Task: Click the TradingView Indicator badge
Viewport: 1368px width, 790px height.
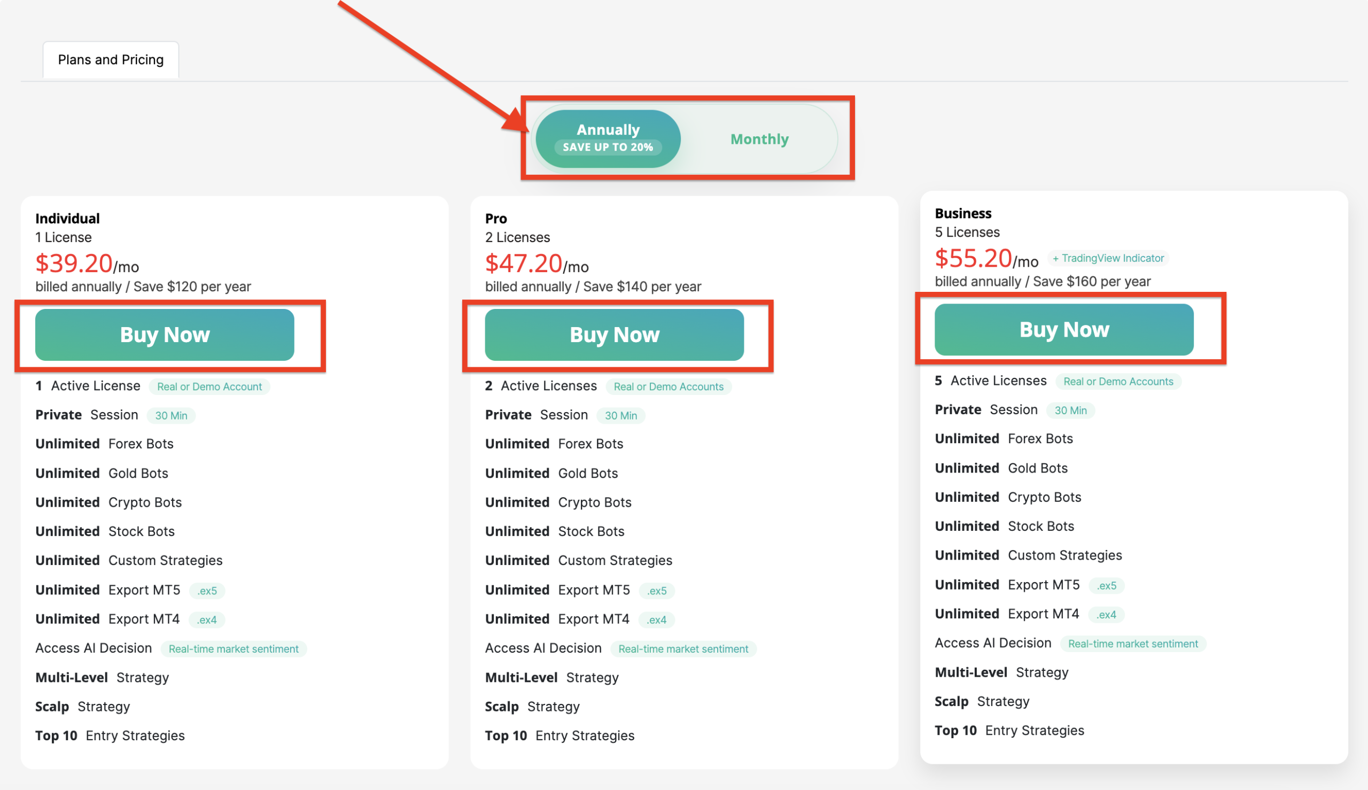Action: point(1108,258)
